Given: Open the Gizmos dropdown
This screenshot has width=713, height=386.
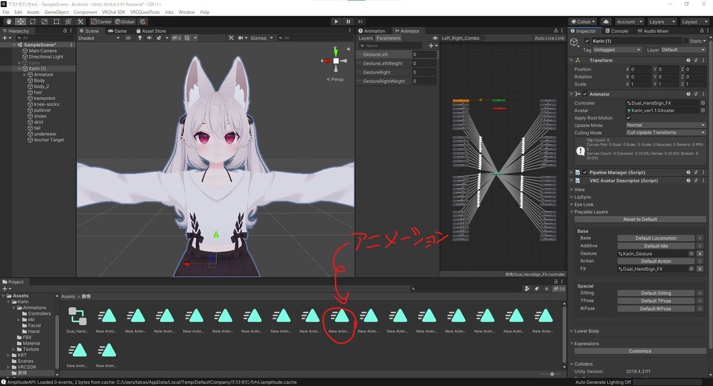Looking at the screenshot, I should 261,38.
